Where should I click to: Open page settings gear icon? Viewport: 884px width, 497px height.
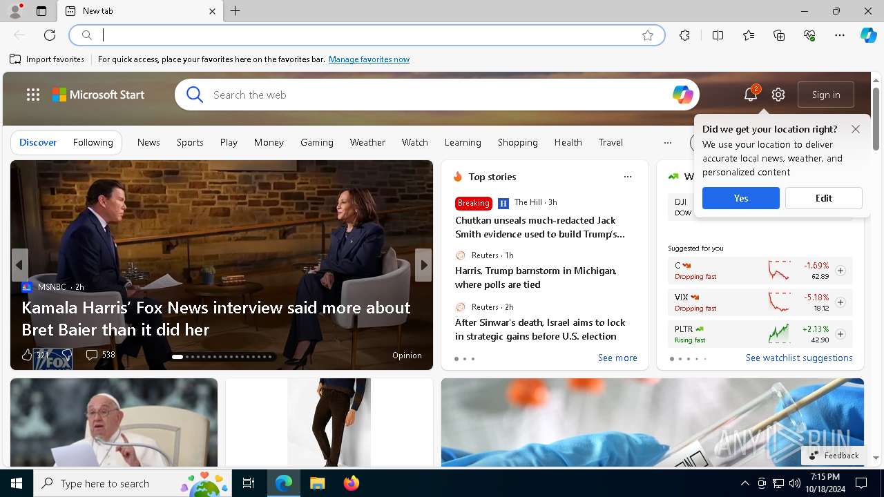pos(778,95)
